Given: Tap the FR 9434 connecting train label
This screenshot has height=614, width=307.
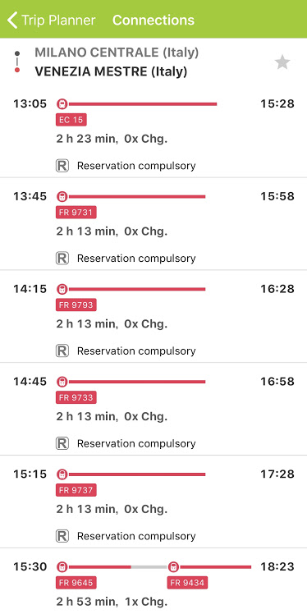Looking at the screenshot, I should tap(188, 583).
